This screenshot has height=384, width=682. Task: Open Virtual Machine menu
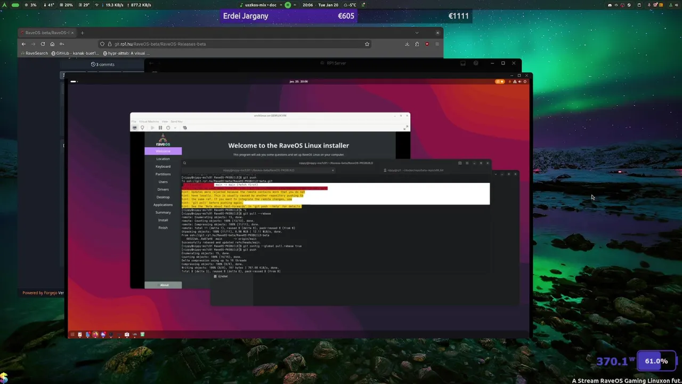click(x=149, y=122)
